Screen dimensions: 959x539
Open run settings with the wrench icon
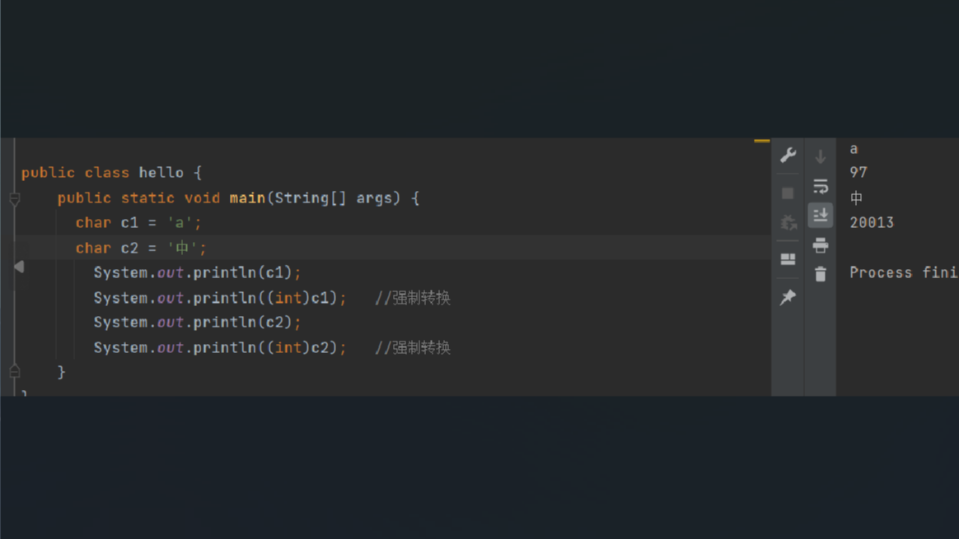(x=788, y=156)
